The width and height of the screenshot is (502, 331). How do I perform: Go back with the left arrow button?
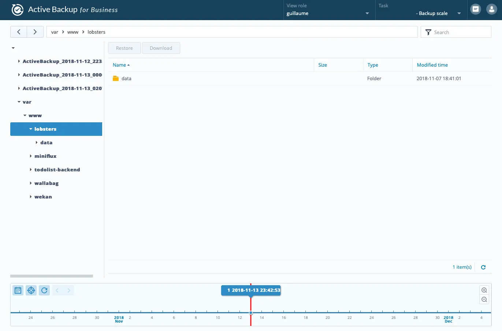(x=19, y=32)
